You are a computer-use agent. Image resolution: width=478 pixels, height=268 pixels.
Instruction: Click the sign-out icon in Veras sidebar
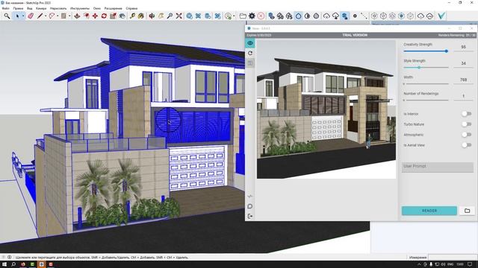pos(250,216)
